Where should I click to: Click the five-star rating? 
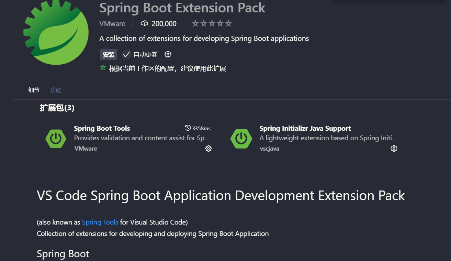212,23
